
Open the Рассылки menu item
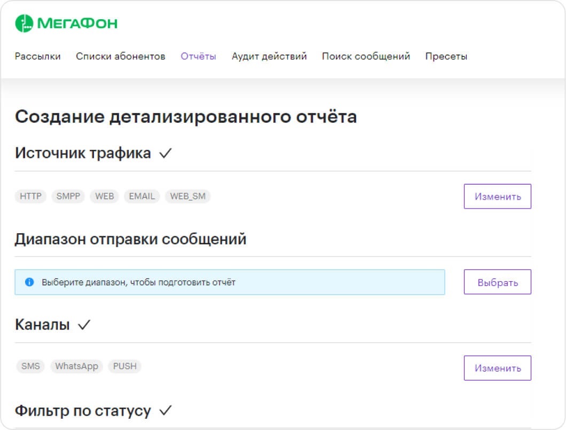(x=38, y=57)
